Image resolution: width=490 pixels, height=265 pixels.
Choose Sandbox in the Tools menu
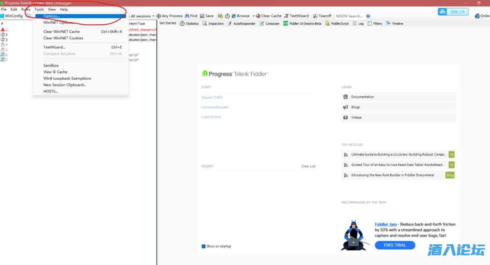pyautogui.click(x=81, y=66)
